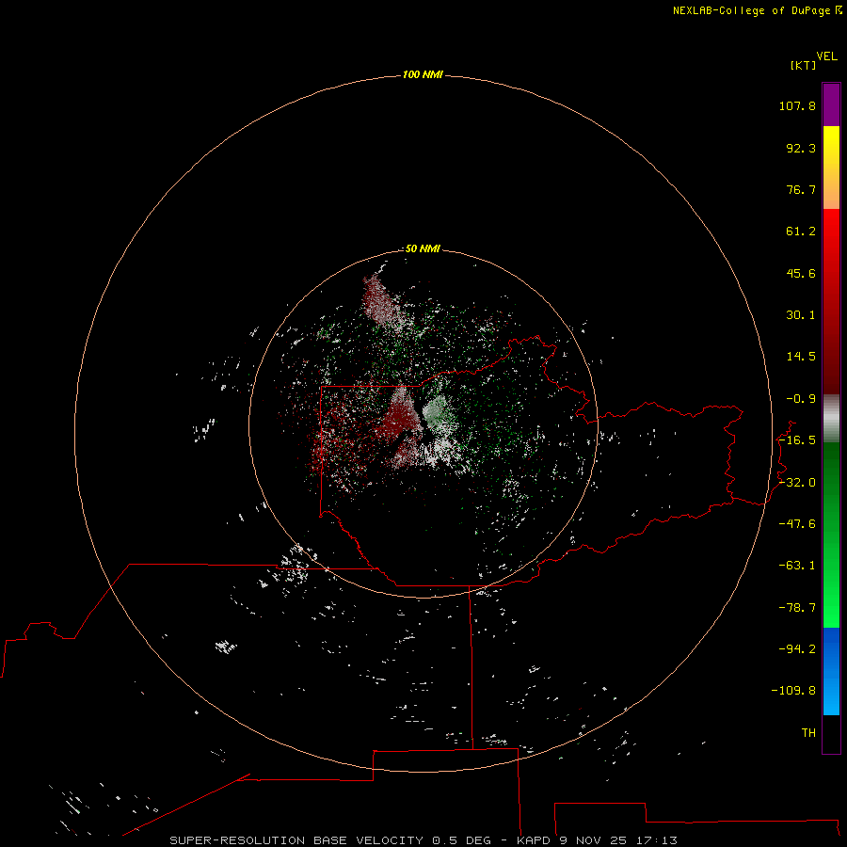This screenshot has height=847, width=847.
Task: Click the TH legend label
Action: click(x=808, y=733)
